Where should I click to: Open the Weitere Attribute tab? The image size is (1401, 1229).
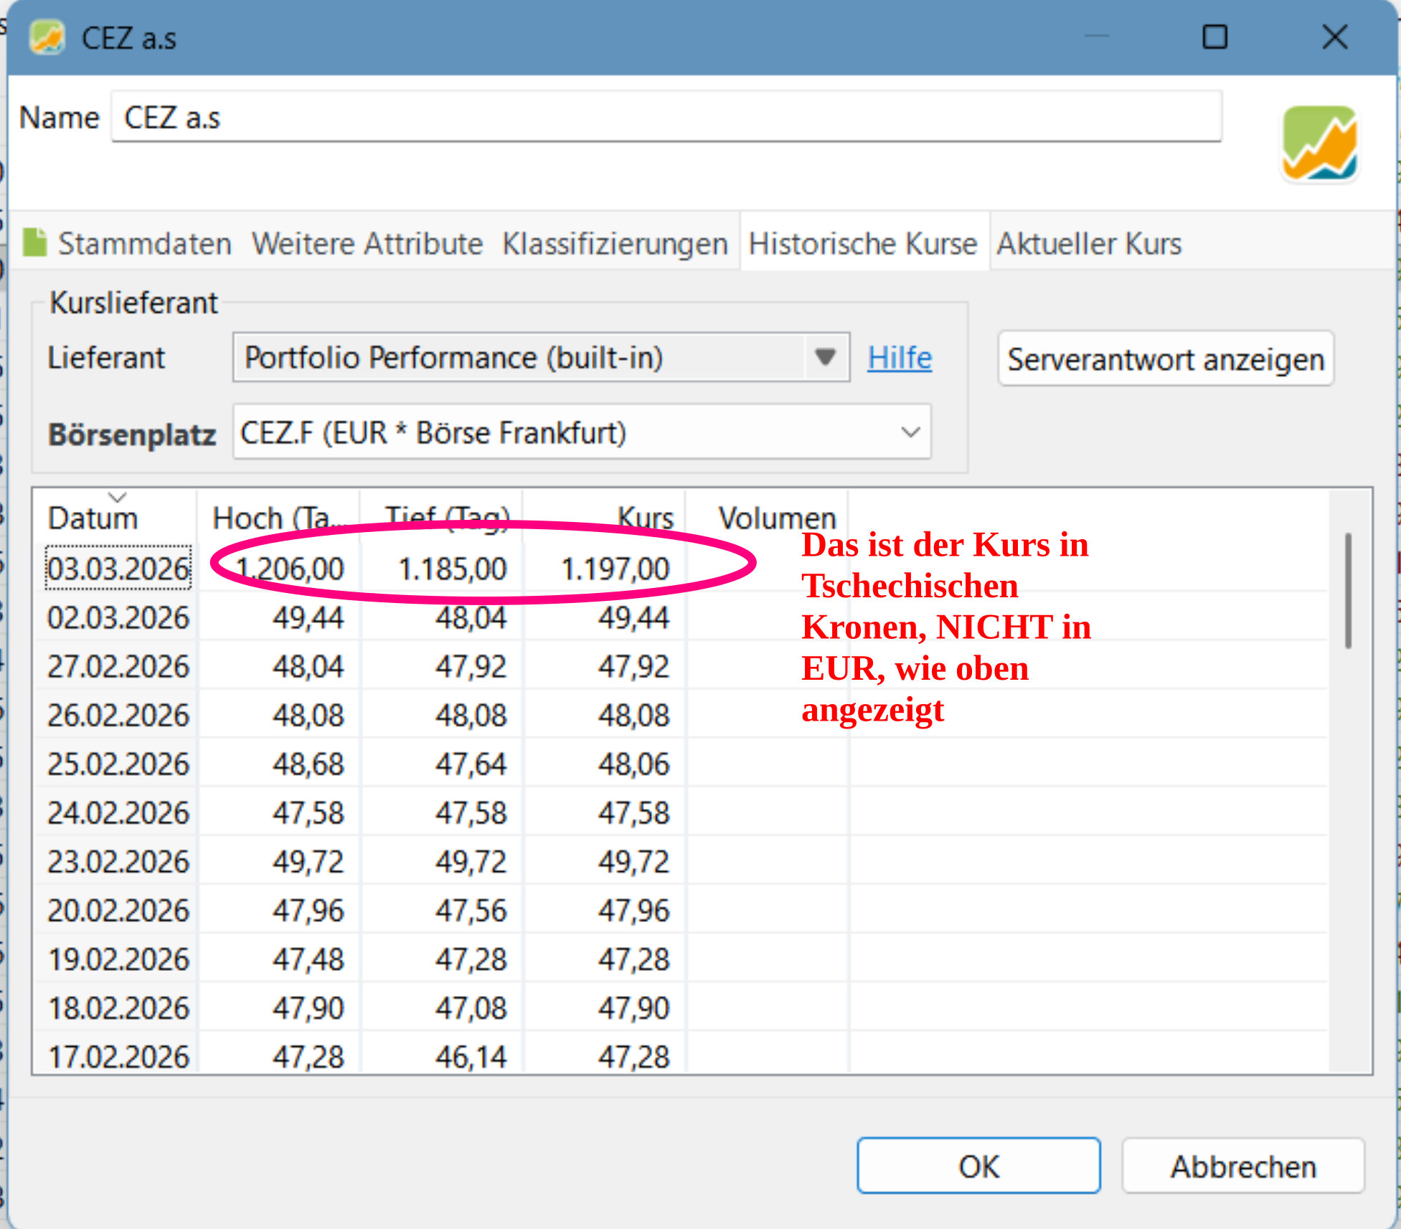367,244
